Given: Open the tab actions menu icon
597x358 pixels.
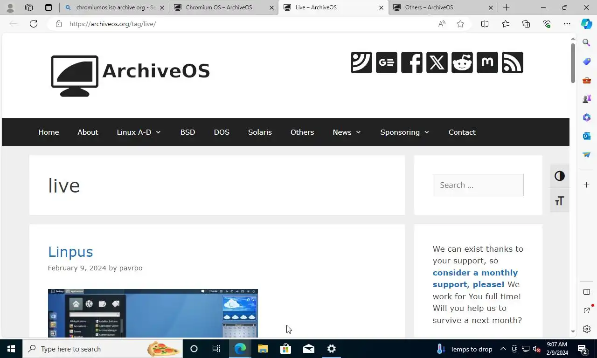Looking at the screenshot, I should [x=49, y=7].
